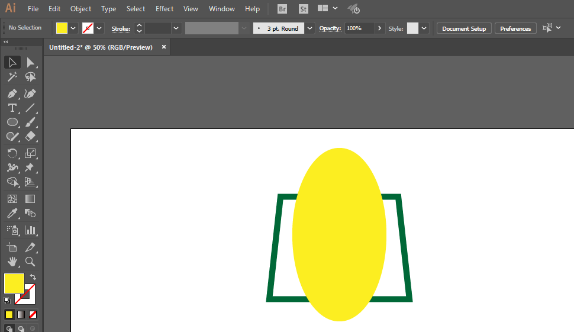Open the File menu

click(33, 9)
